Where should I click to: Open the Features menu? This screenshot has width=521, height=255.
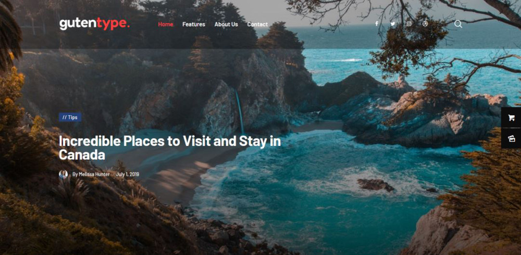click(194, 24)
